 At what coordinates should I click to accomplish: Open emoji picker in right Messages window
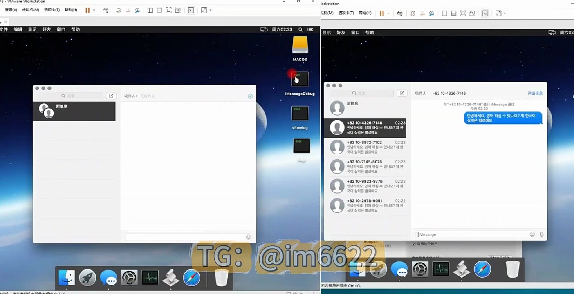pos(532,234)
